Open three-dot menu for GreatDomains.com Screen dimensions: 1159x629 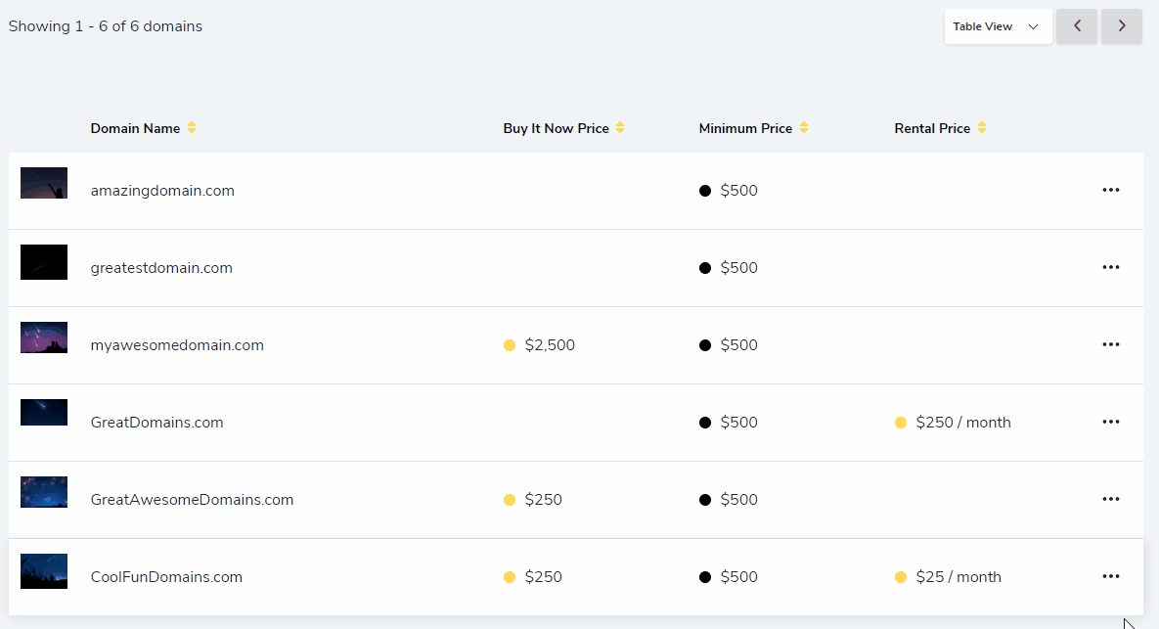tap(1110, 423)
